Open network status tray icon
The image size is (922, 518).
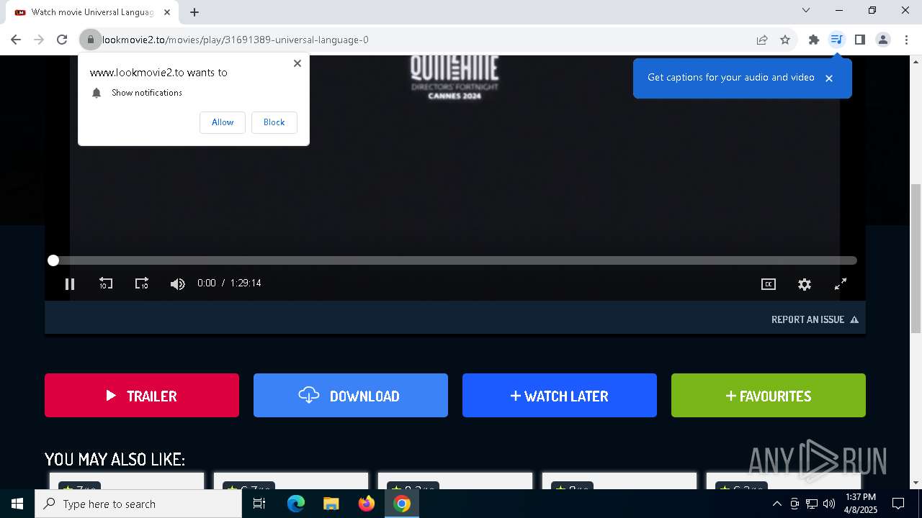(x=812, y=504)
